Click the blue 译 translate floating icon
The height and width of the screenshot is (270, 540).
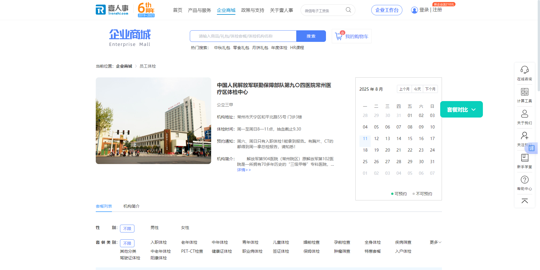(x=532, y=148)
